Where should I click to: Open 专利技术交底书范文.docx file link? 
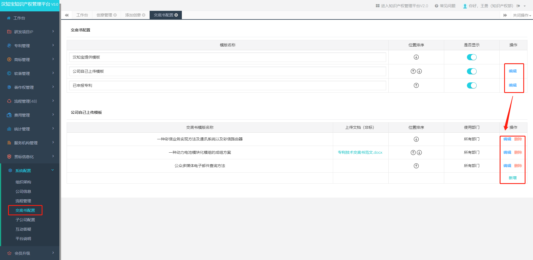point(360,152)
